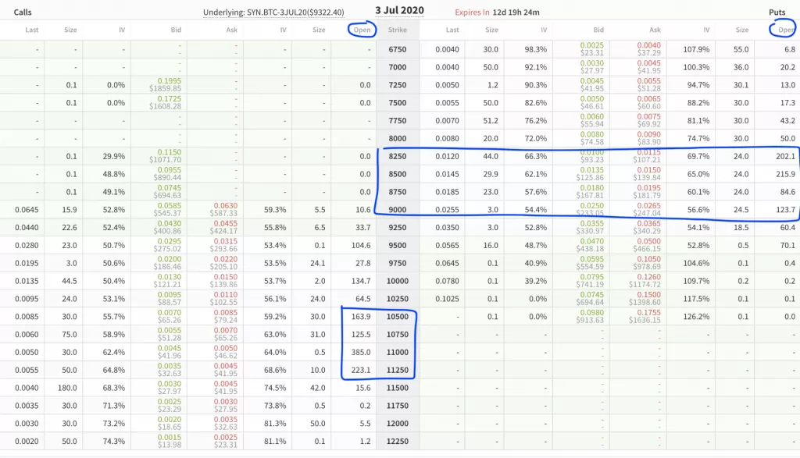Click the Puts side Ask column header
The image size is (800, 458).
[x=655, y=30]
